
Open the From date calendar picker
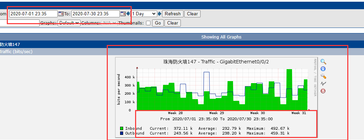[61, 14]
